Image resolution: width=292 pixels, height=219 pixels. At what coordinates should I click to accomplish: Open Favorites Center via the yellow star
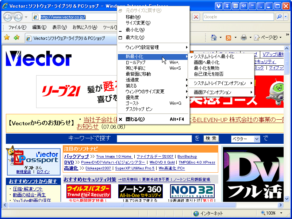tap(7, 38)
